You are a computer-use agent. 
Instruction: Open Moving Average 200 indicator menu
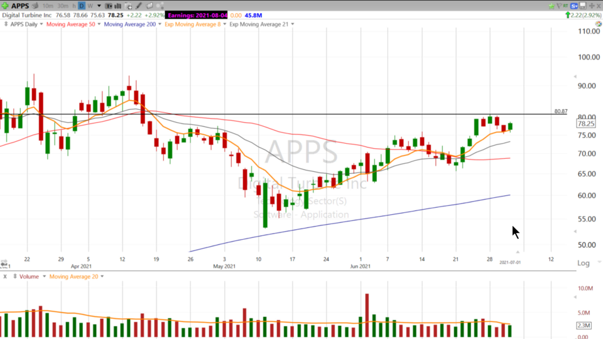[x=161, y=24]
